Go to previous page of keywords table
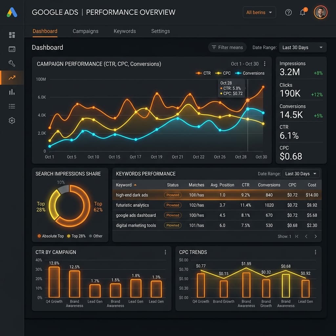 [306, 236]
